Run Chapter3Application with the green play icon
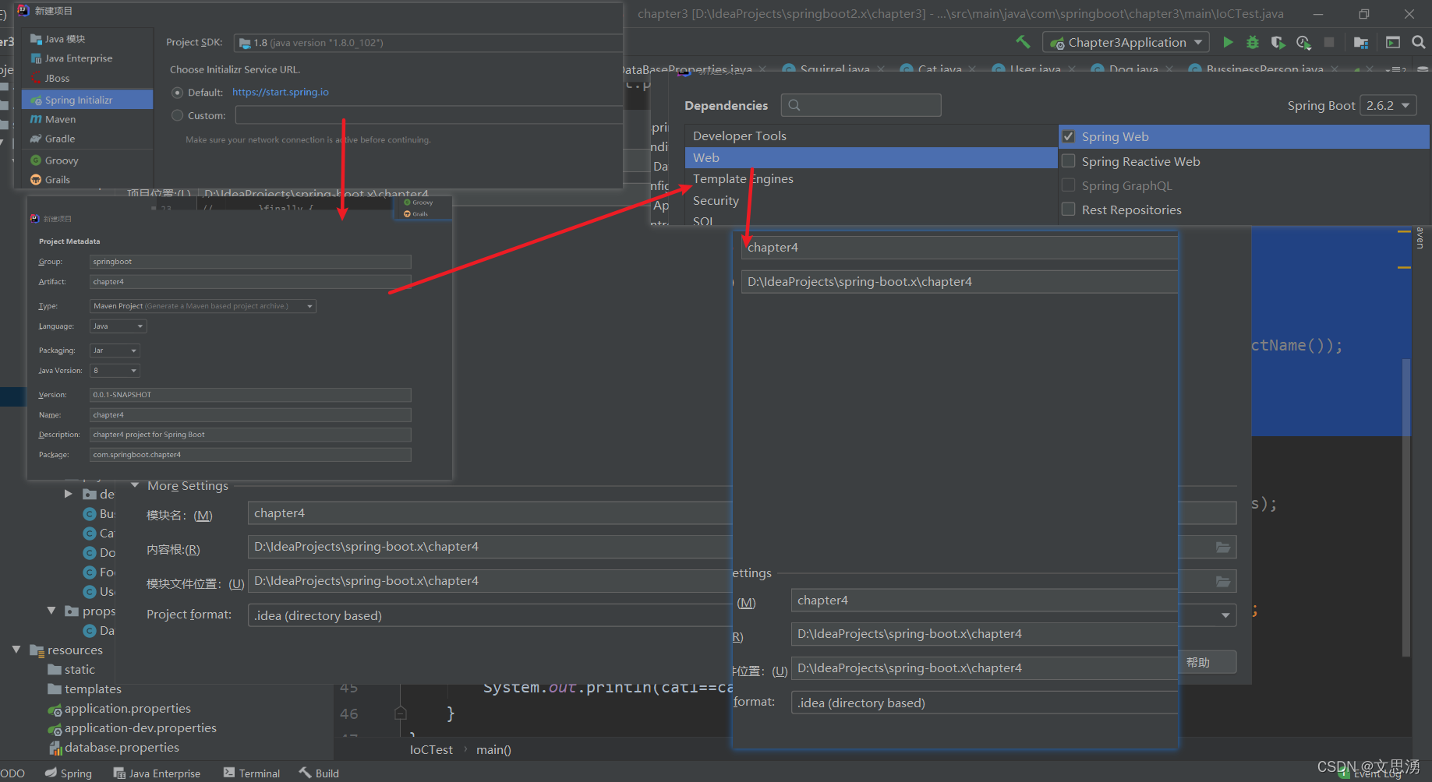 [1228, 42]
